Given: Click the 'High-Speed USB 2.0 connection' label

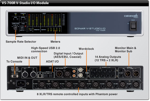Looking at the screenshot, I should tap(46, 49).
